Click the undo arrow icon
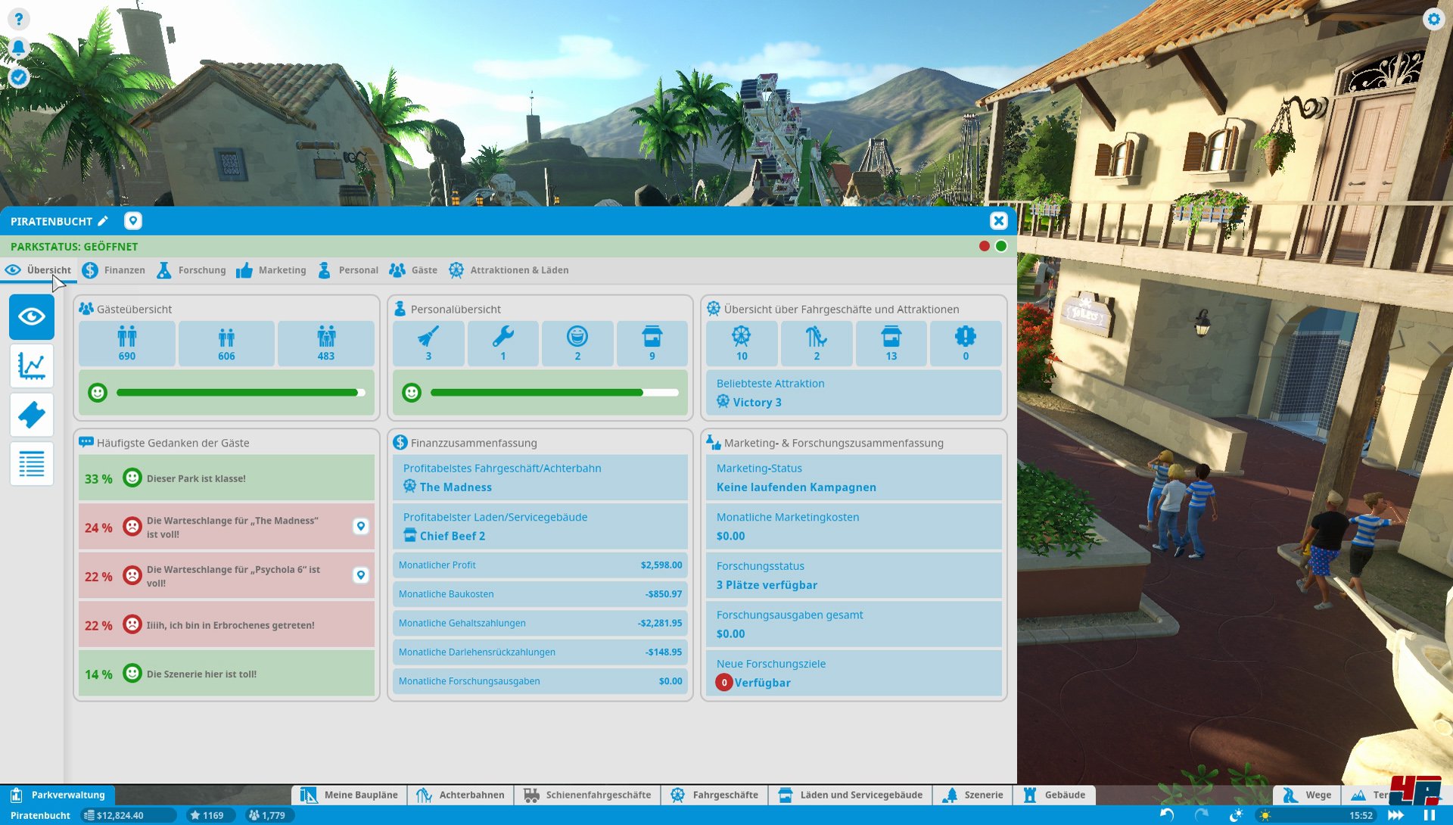The height and width of the screenshot is (825, 1453). [x=1167, y=815]
